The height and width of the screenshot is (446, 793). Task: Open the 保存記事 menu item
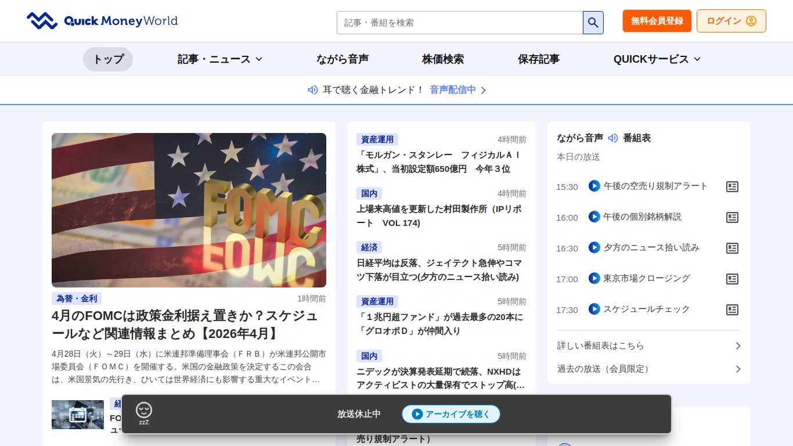coord(539,59)
